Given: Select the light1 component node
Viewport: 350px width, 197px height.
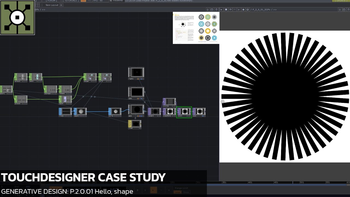Looking at the screenshot, I should click(x=136, y=73).
